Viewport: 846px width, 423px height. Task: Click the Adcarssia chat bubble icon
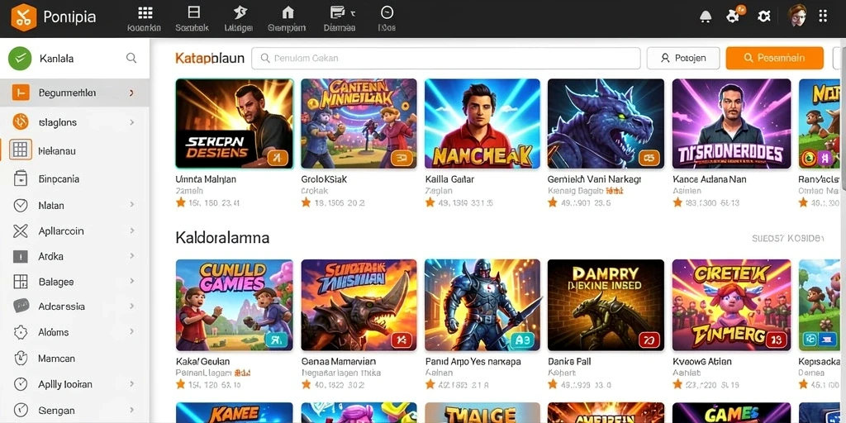tap(21, 306)
